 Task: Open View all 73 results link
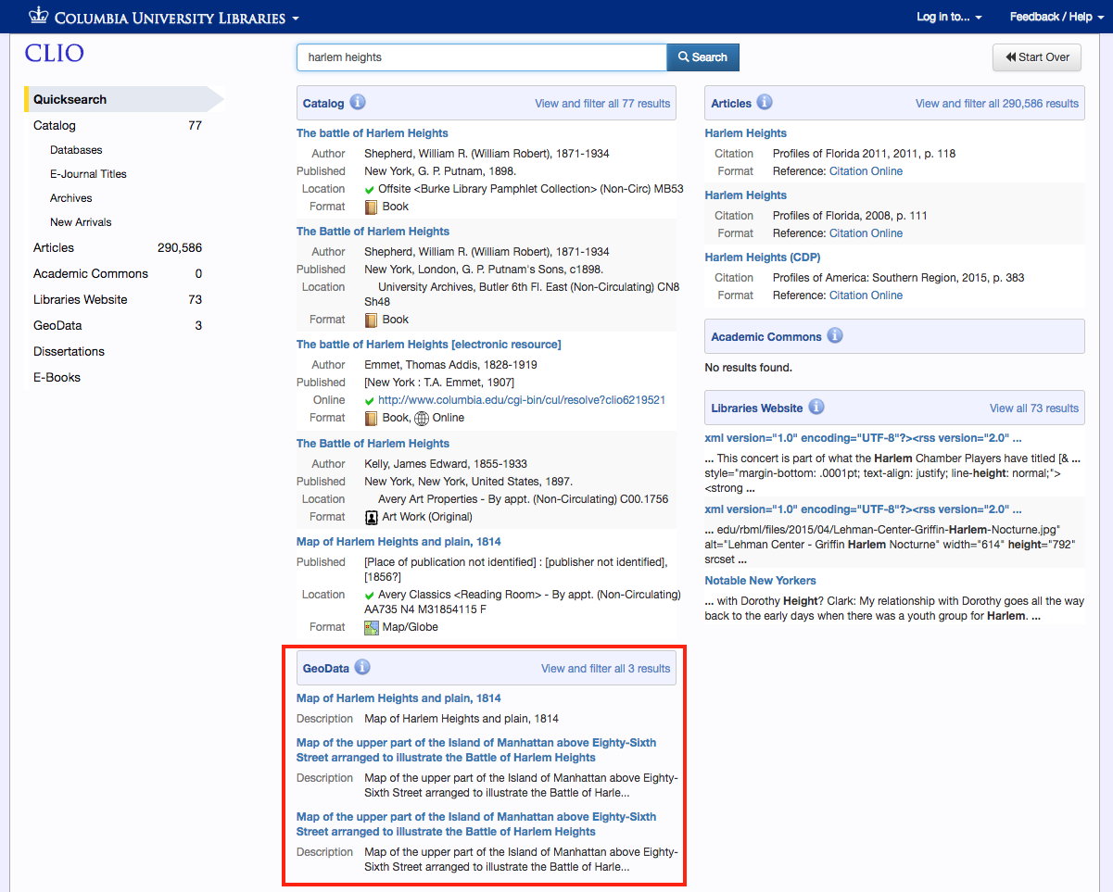[x=1034, y=408]
